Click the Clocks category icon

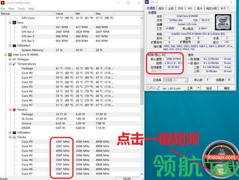click(x=14, y=137)
